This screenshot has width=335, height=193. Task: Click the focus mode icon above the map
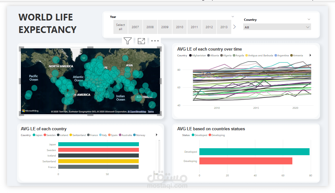pyautogui.click(x=141, y=41)
